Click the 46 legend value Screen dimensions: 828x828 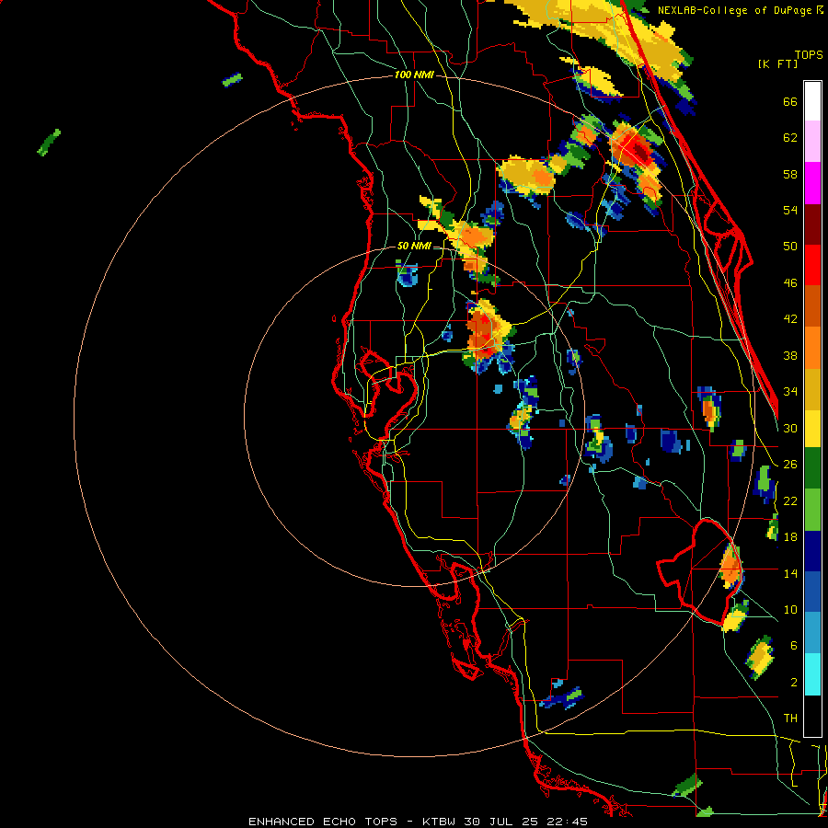(x=790, y=282)
